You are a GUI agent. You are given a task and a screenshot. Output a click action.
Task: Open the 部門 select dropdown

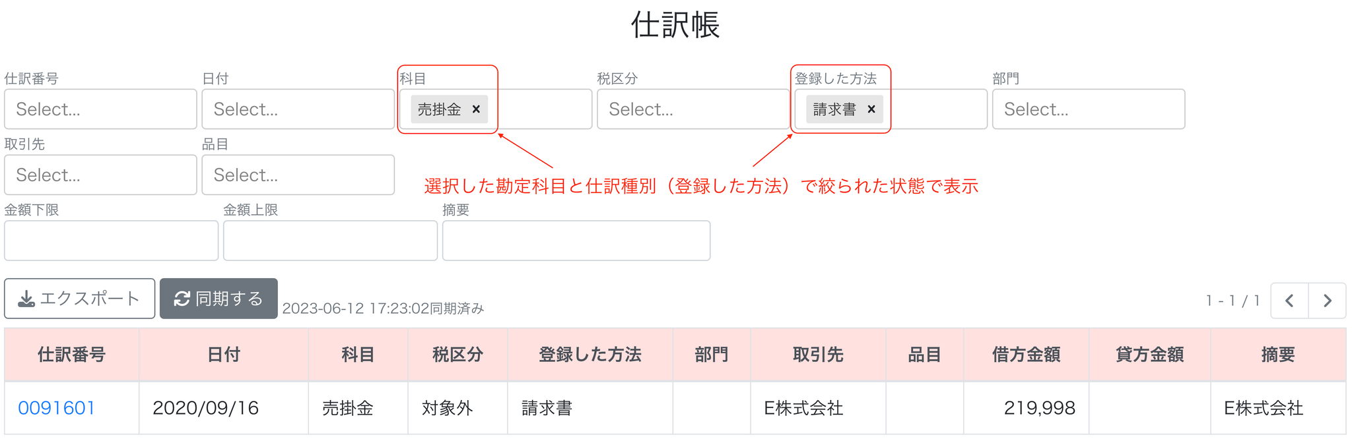click(1089, 109)
